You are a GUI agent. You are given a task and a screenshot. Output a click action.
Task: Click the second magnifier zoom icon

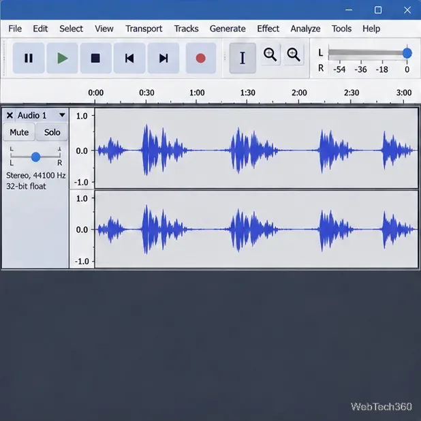tap(294, 54)
